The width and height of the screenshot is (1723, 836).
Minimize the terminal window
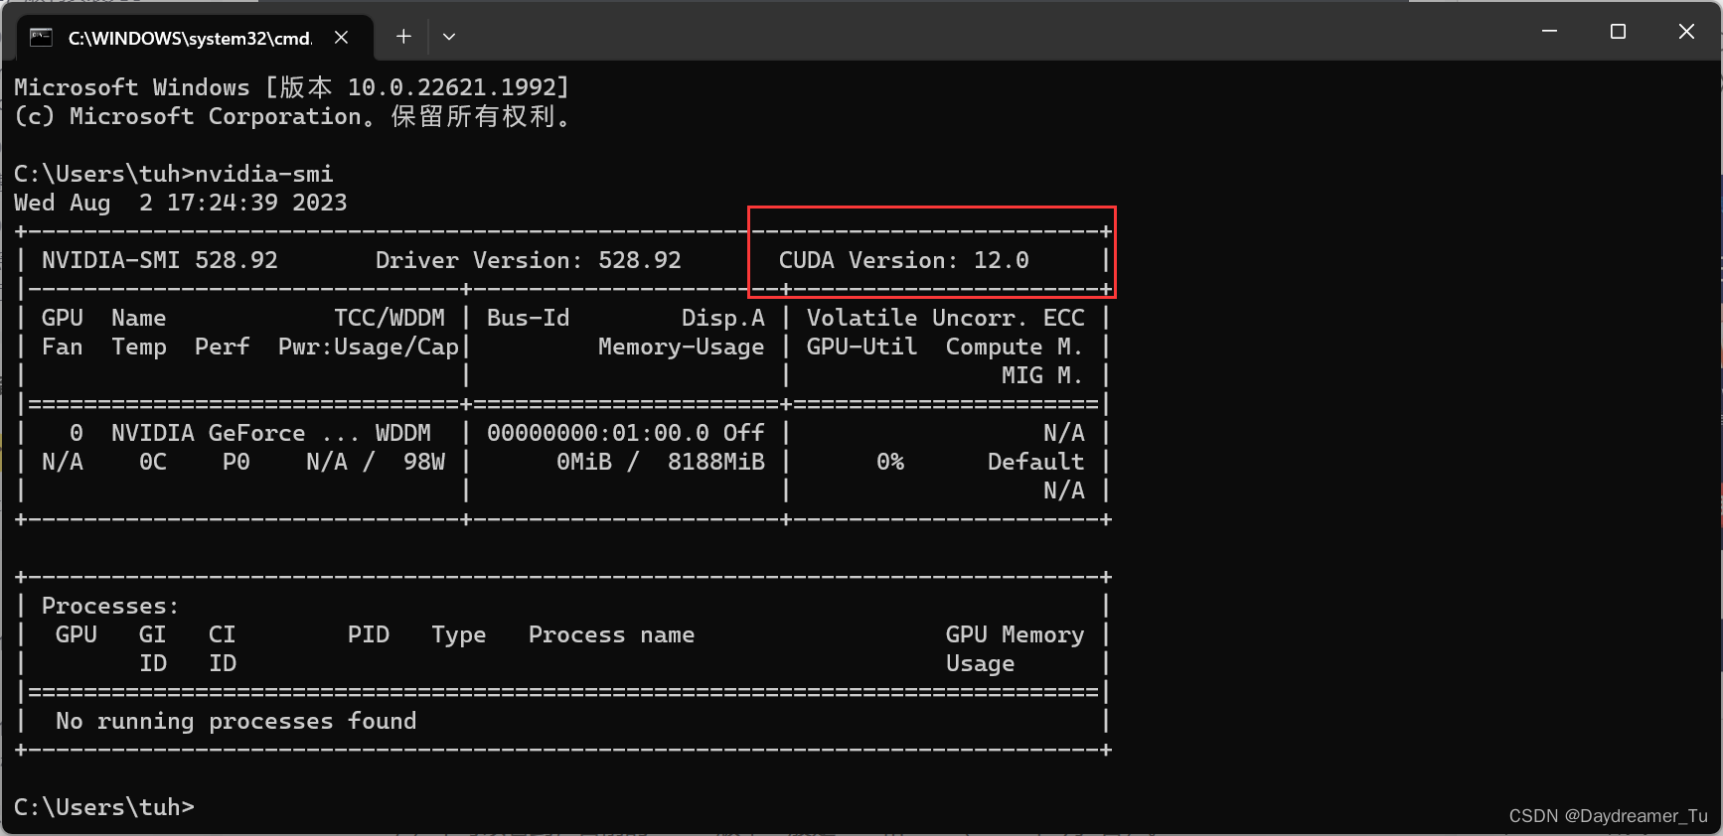click(x=1549, y=32)
